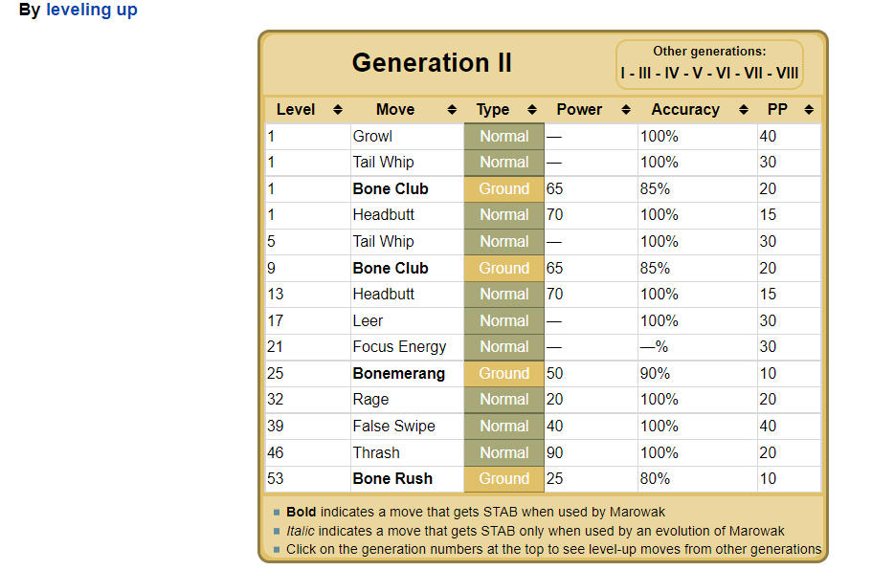Viewport: 872px width, 570px height.
Task: Click the Normal type cell for Focus Energy
Action: [503, 346]
